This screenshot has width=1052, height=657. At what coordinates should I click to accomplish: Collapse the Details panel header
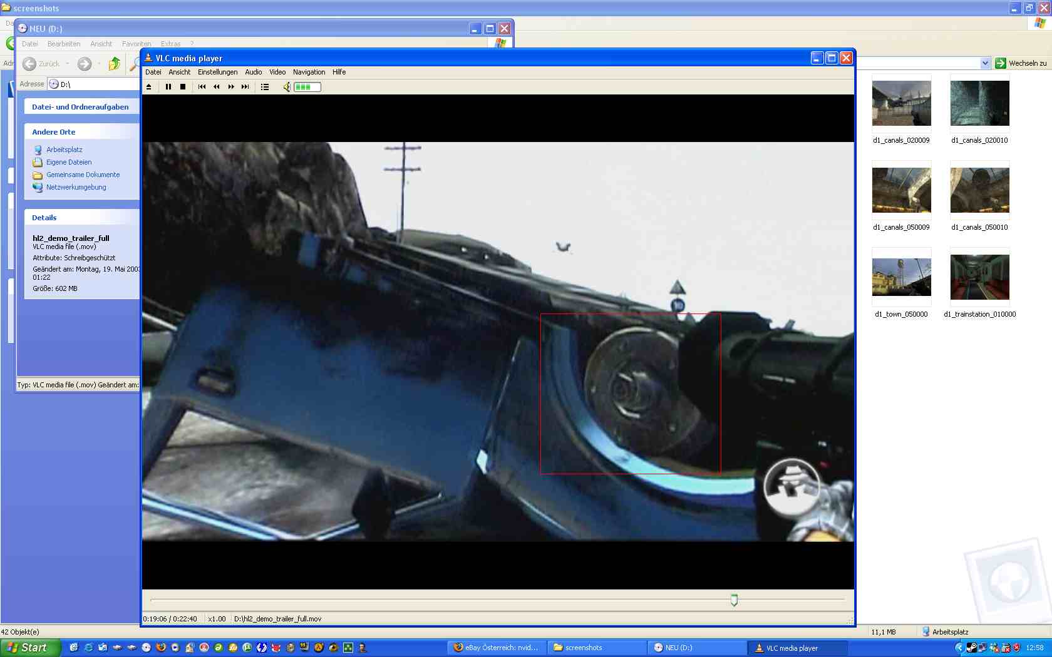[x=82, y=218]
